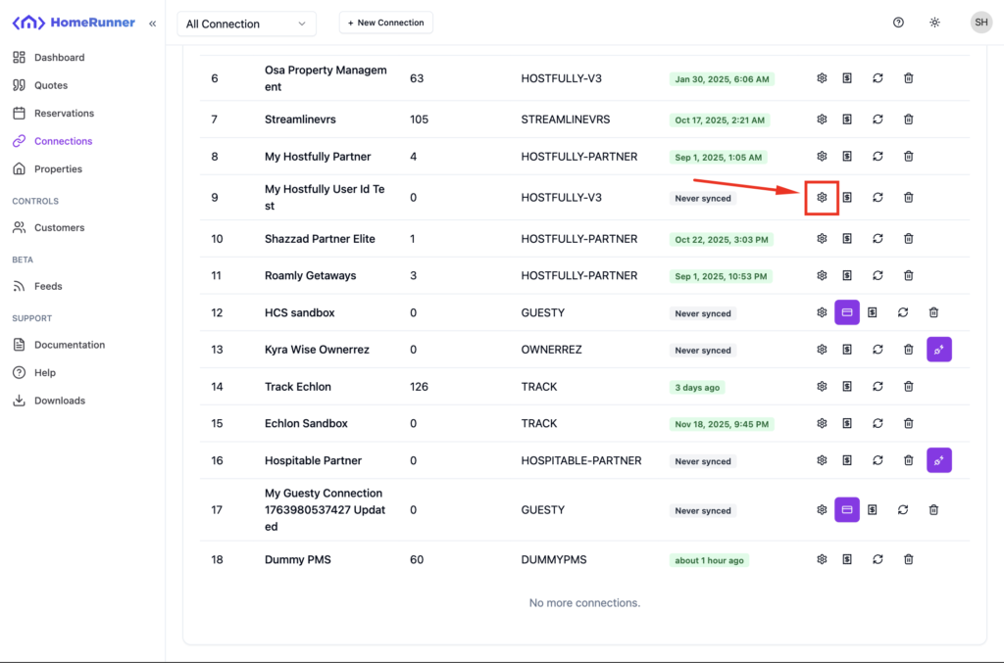Click the HomeRunner logo
This screenshot has height=663, width=1004.
[74, 23]
